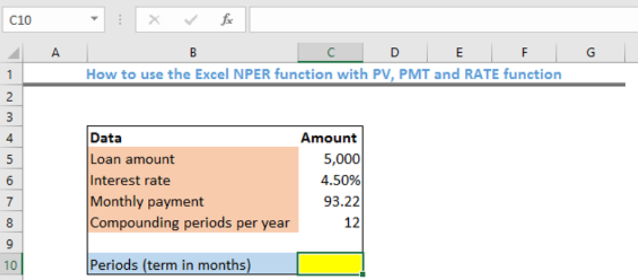Click the Insert Function fx icon

[227, 19]
